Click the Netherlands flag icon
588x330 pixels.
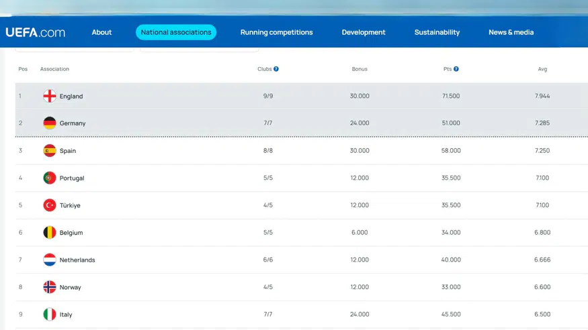click(x=50, y=260)
